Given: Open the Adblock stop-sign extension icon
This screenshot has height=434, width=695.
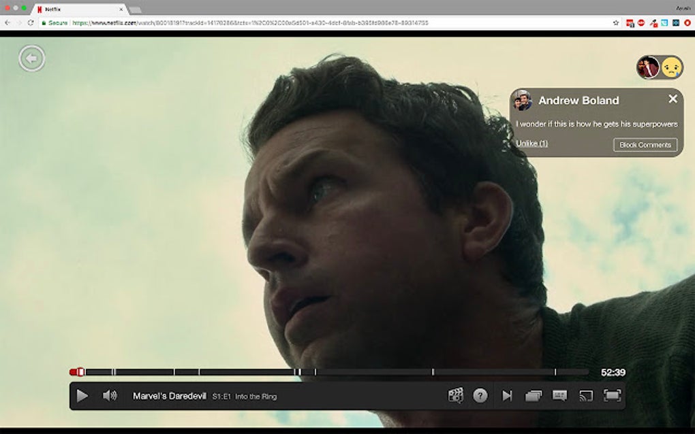Looking at the screenshot, I should pos(641,22).
